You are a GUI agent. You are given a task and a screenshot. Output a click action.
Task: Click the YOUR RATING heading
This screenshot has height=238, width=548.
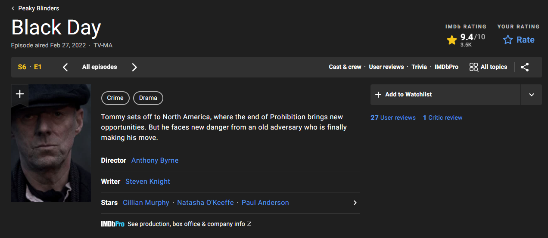click(x=518, y=27)
